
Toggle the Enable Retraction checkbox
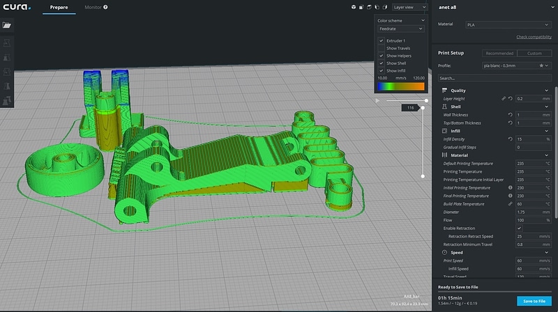tap(519, 228)
